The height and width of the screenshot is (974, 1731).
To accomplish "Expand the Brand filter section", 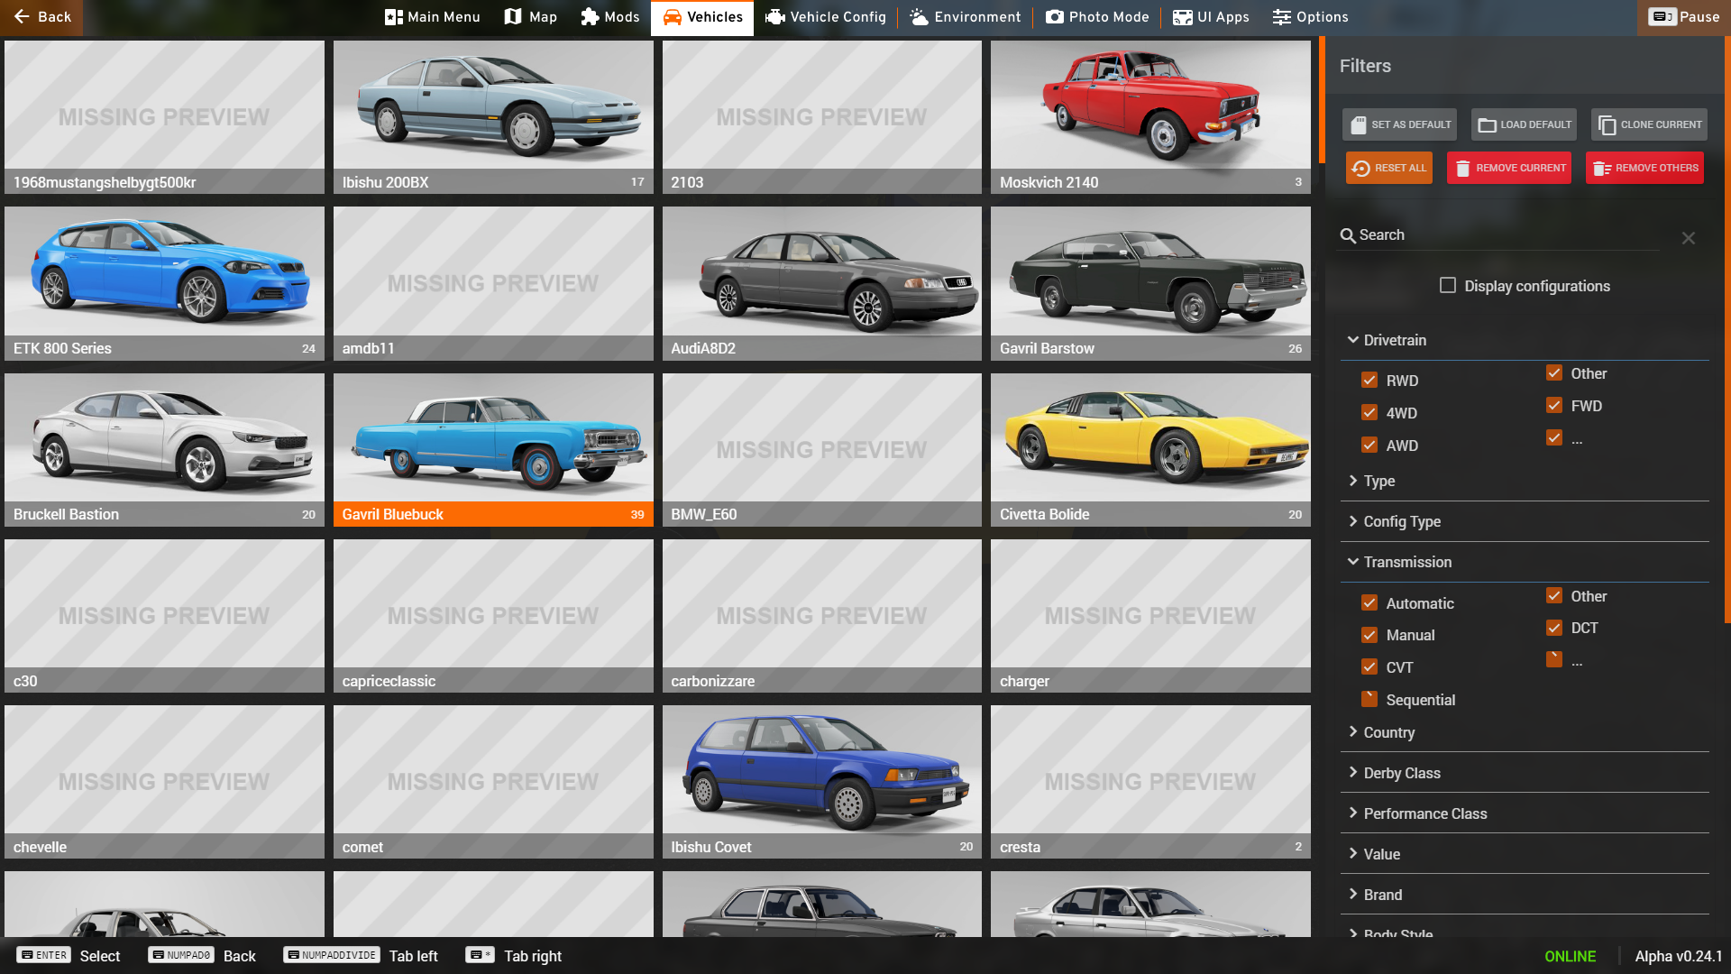I will coord(1525,895).
